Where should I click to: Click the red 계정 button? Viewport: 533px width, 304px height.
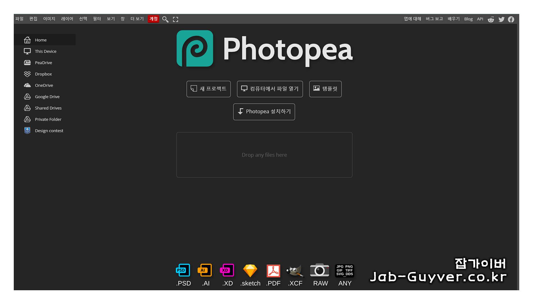pyautogui.click(x=153, y=19)
